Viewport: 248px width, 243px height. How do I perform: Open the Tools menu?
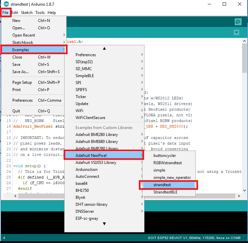[x=40, y=13]
